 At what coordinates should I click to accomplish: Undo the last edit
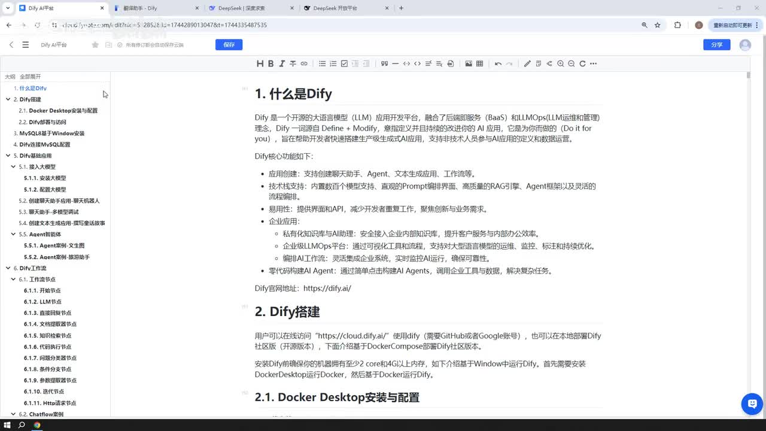pyautogui.click(x=498, y=63)
